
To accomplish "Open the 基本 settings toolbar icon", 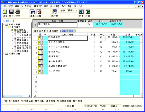I will click(x=32, y=12).
